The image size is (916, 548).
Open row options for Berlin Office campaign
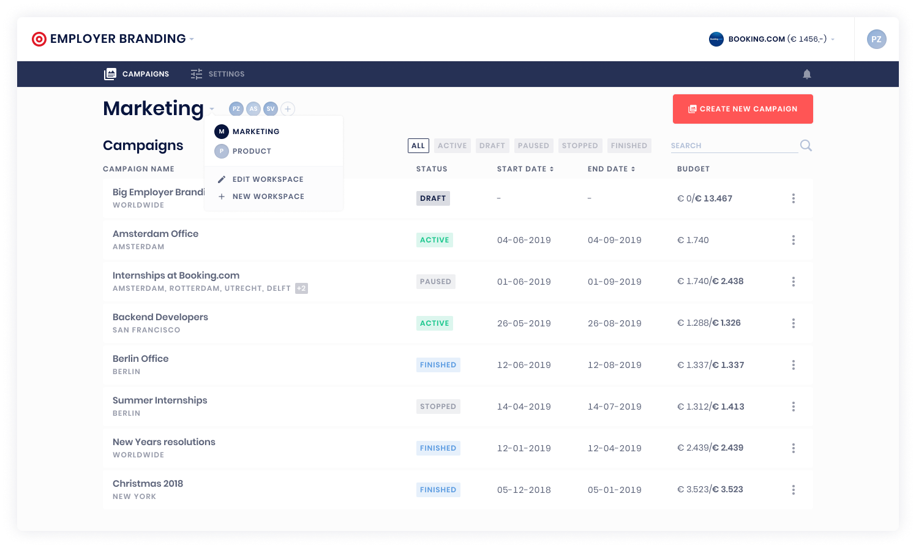(x=794, y=365)
